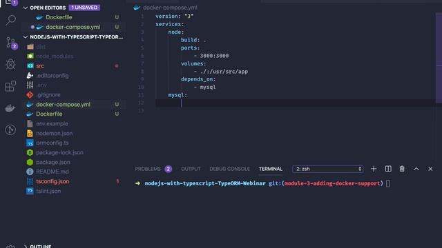Click the 'version: "3"' line in editor
The width and height of the screenshot is (442, 248).
point(175,17)
